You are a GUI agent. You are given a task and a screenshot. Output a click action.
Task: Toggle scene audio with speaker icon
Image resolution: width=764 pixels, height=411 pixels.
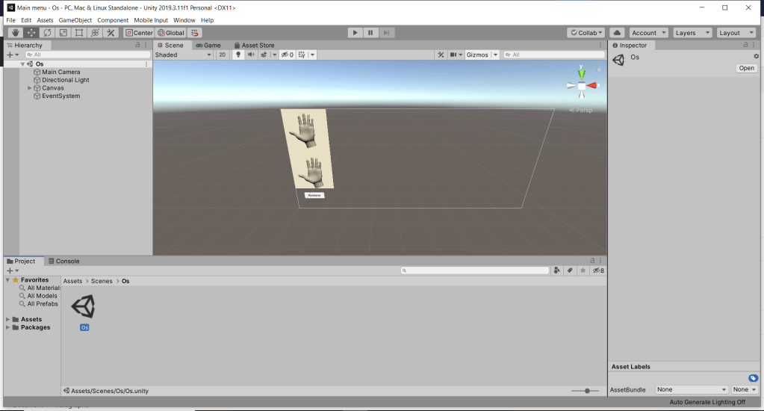[251, 55]
